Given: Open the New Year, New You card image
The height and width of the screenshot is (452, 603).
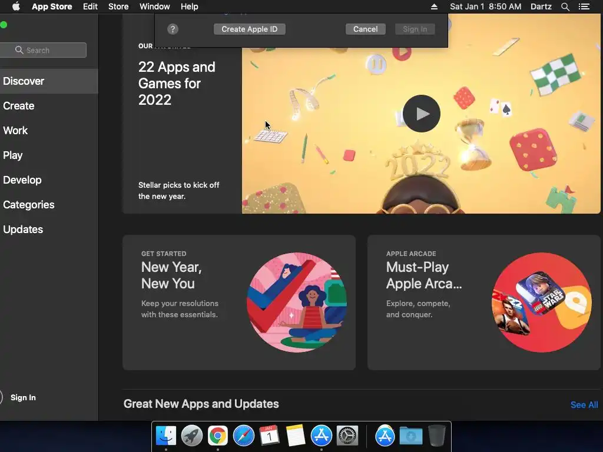Looking at the screenshot, I should pos(297,303).
